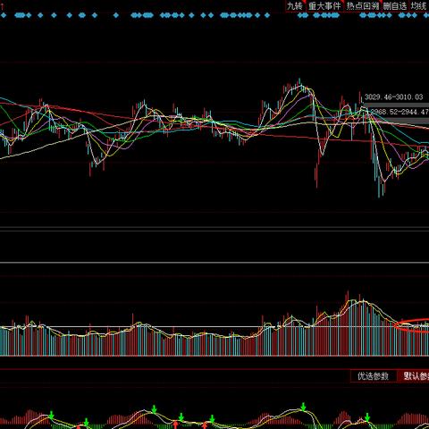Click the 2968.52-2944.47 gap price label
The width and height of the screenshot is (429, 429).
click(x=400, y=112)
